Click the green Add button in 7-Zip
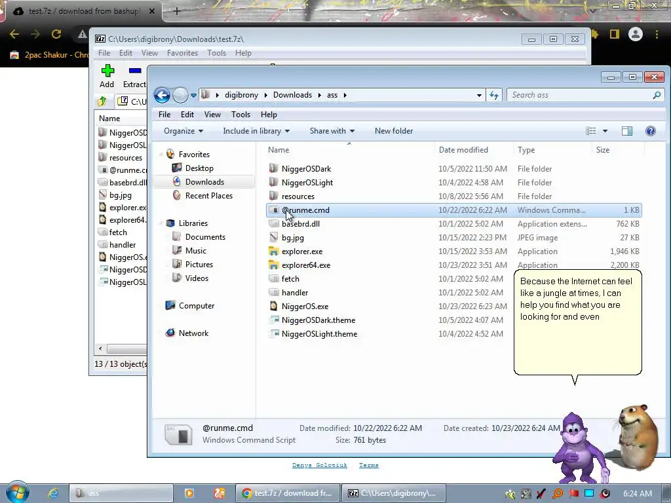671x503 pixels. (x=107, y=76)
